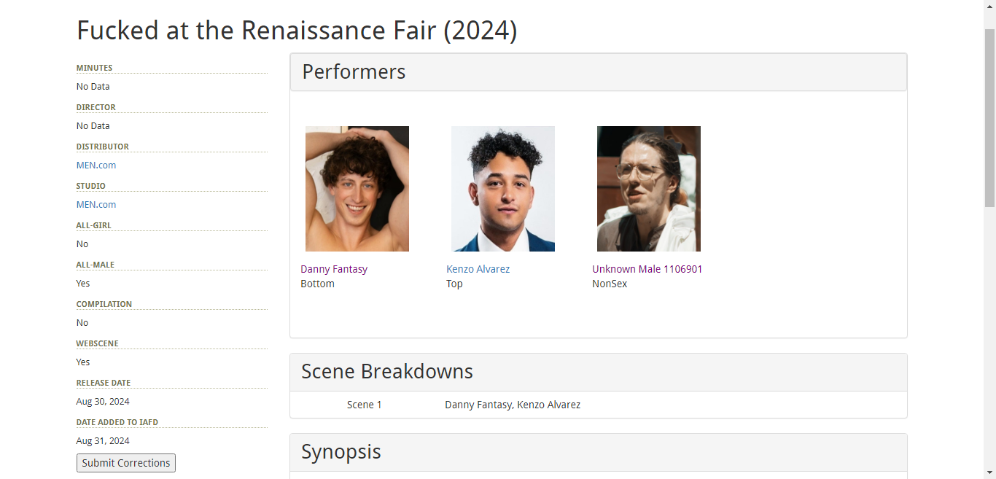Click the Performers panel heading

[354, 72]
